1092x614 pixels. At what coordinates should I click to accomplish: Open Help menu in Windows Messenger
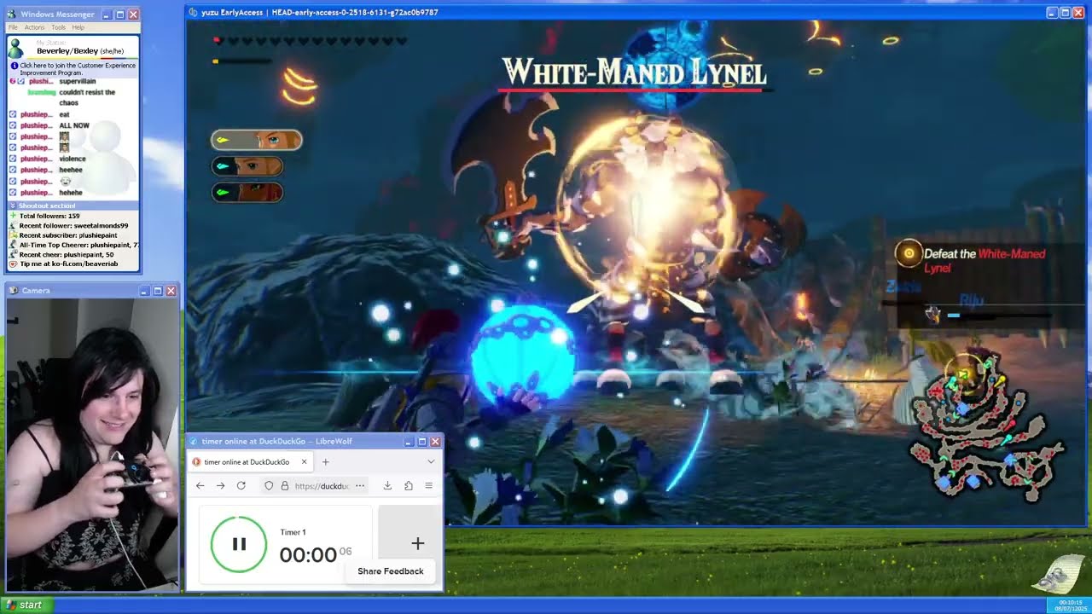tap(78, 27)
